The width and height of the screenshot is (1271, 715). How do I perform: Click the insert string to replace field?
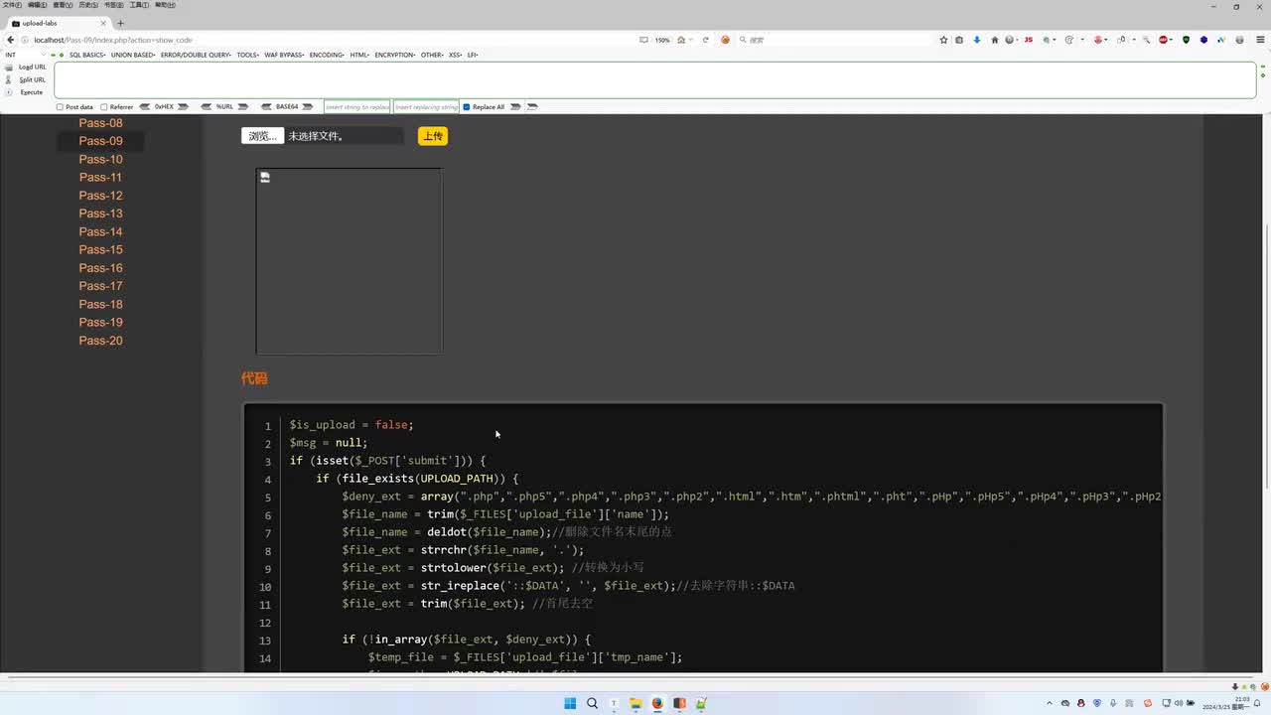coord(357,106)
